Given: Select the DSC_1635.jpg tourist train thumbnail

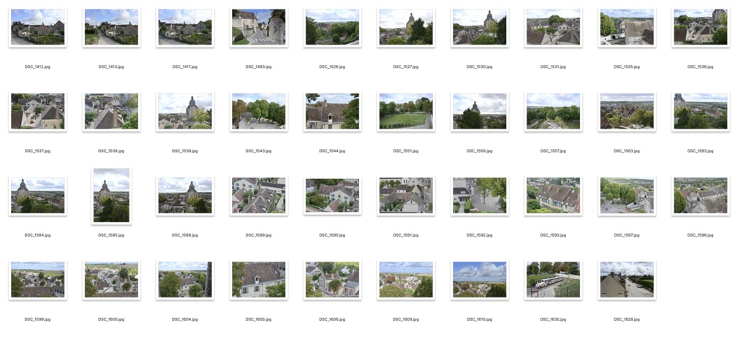Looking at the screenshot, I should coord(553,280).
